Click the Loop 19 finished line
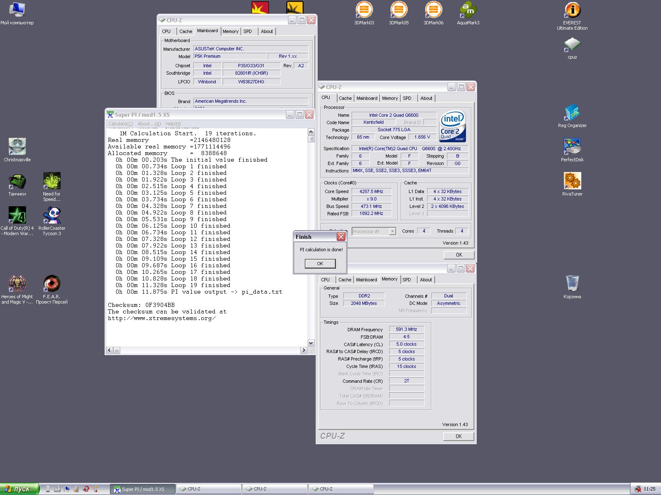 tap(174, 285)
